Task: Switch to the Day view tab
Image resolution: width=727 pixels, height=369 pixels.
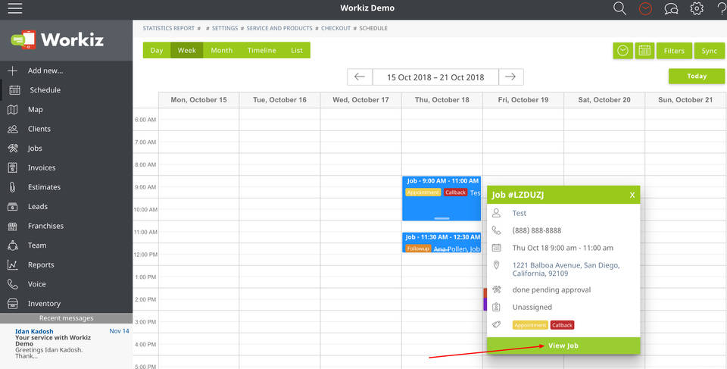Action: tap(157, 51)
